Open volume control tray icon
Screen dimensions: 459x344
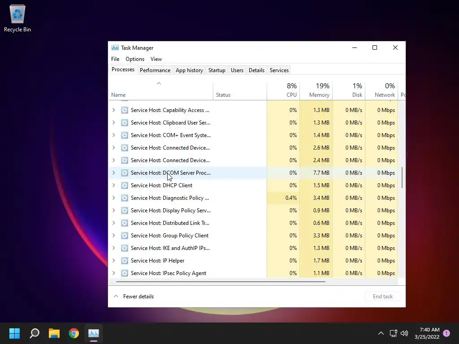(404, 333)
